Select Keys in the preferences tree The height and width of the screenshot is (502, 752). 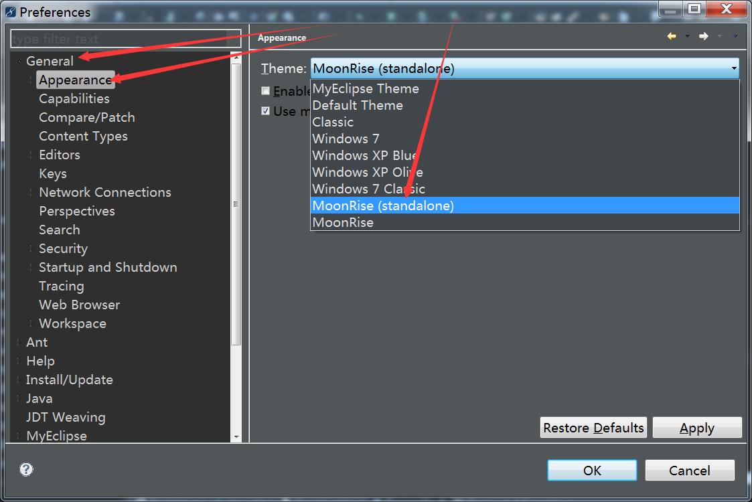click(x=53, y=173)
